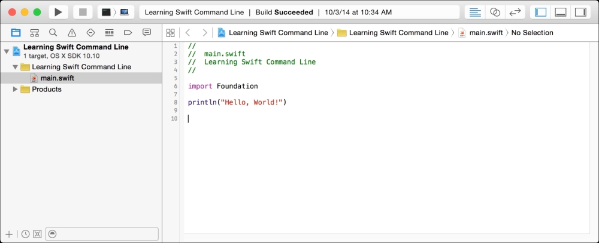This screenshot has height=243, width=599.
Task: Expand the Products folder
Action: (16, 90)
